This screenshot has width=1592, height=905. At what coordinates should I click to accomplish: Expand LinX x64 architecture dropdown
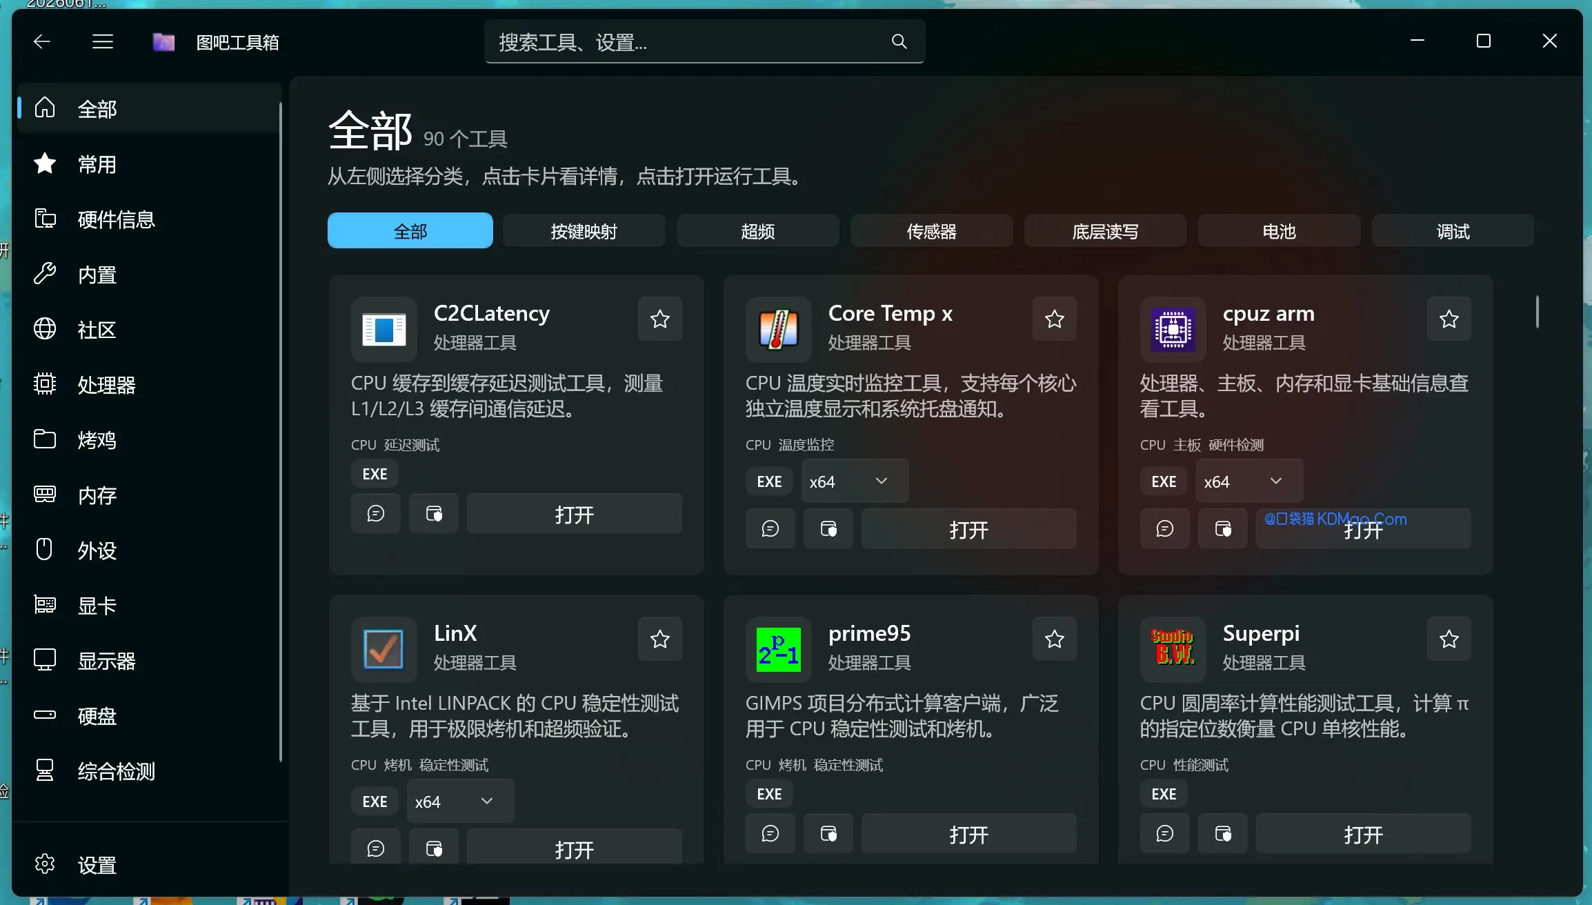point(460,801)
